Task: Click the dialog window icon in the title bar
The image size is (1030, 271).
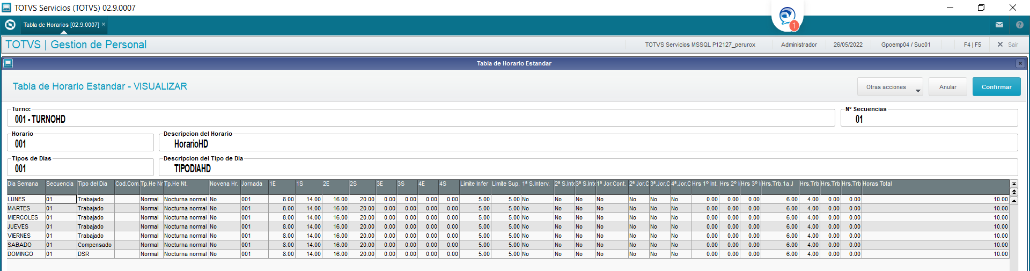Action: [8, 63]
